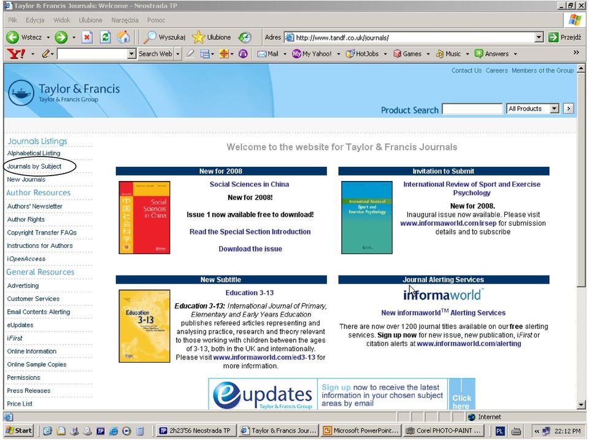
Task: Click Social Sciences in China cover
Action: pos(145,218)
